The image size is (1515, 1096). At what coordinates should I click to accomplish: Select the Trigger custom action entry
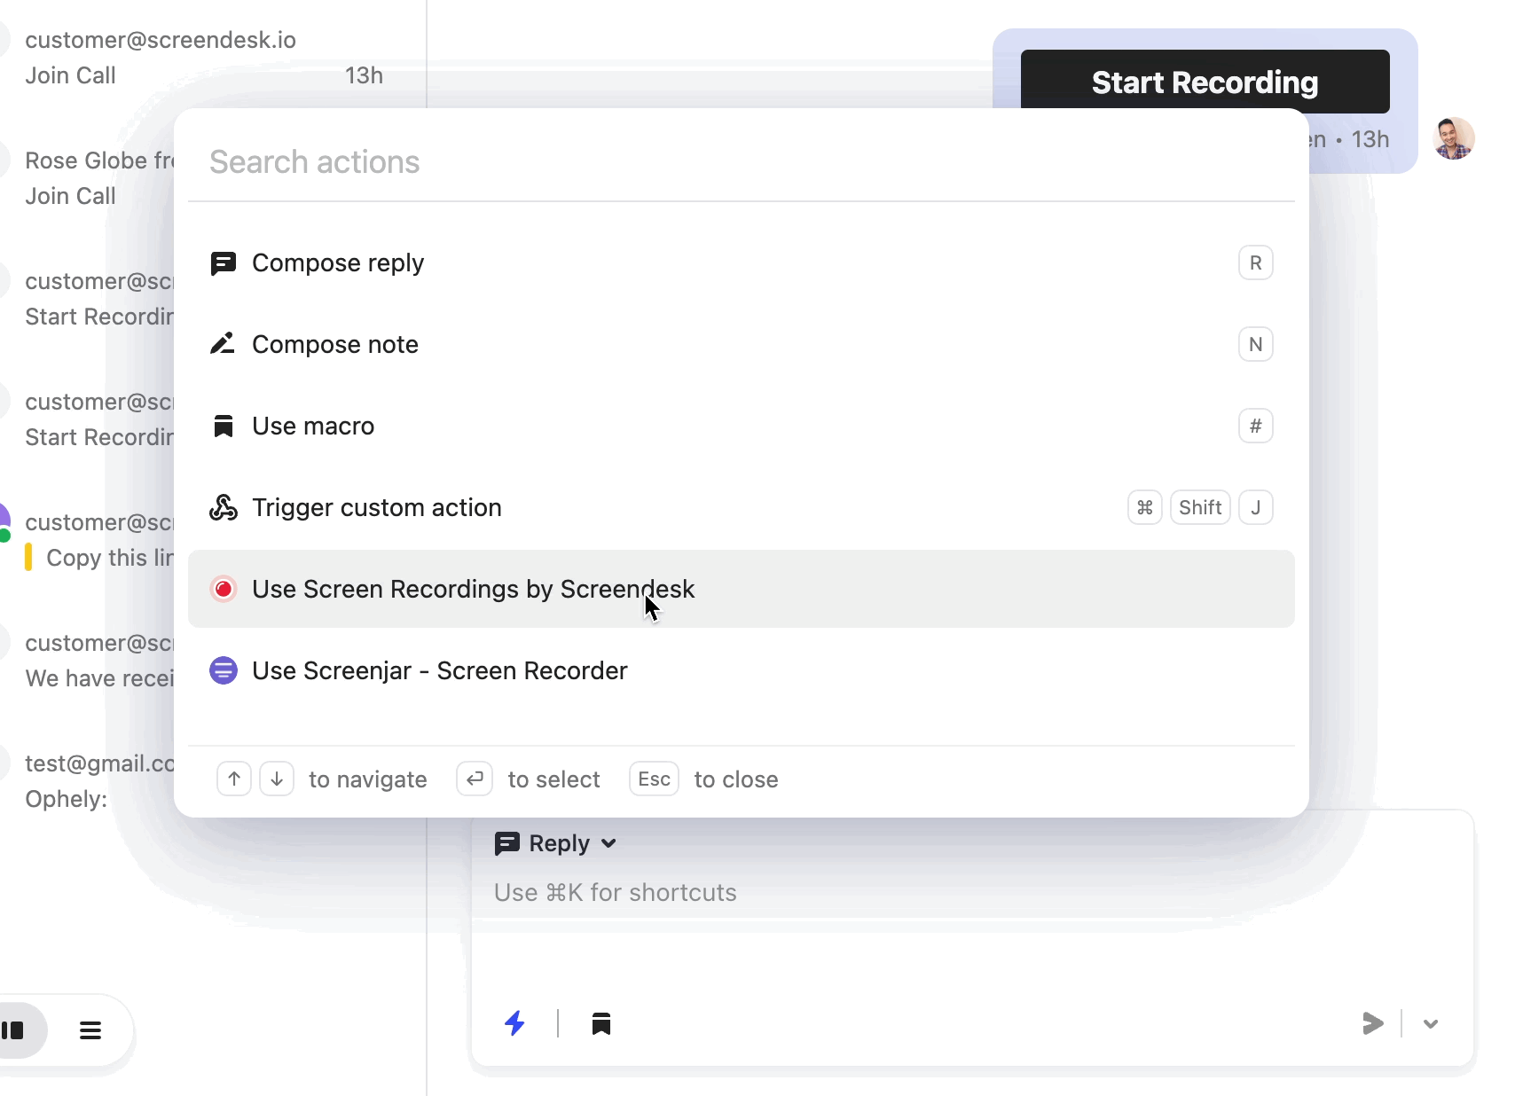[377, 507]
